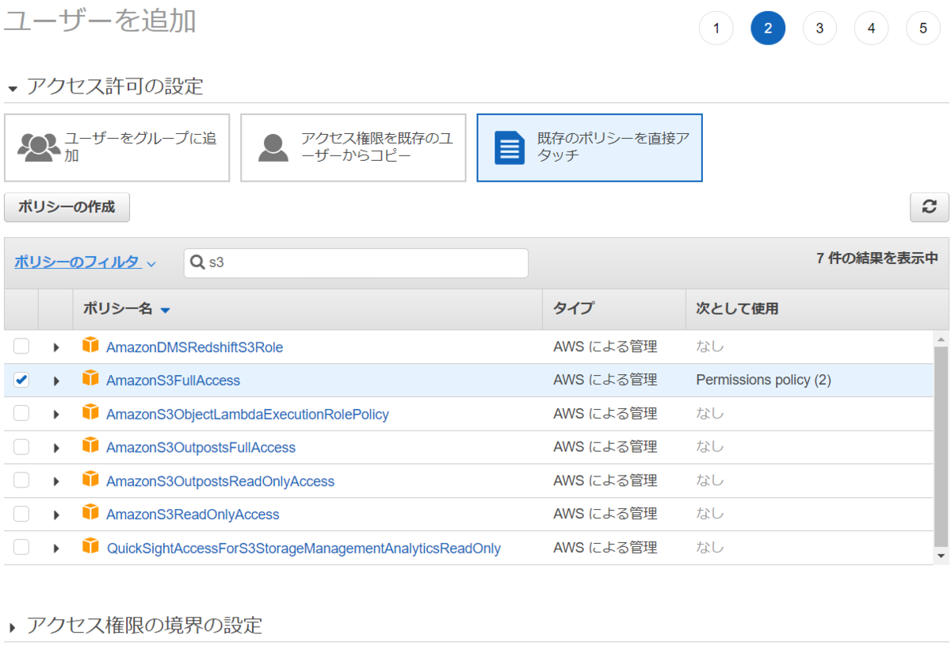Uncheck the AmazonS3FullAccess checkbox
951x662 pixels.
(21, 380)
